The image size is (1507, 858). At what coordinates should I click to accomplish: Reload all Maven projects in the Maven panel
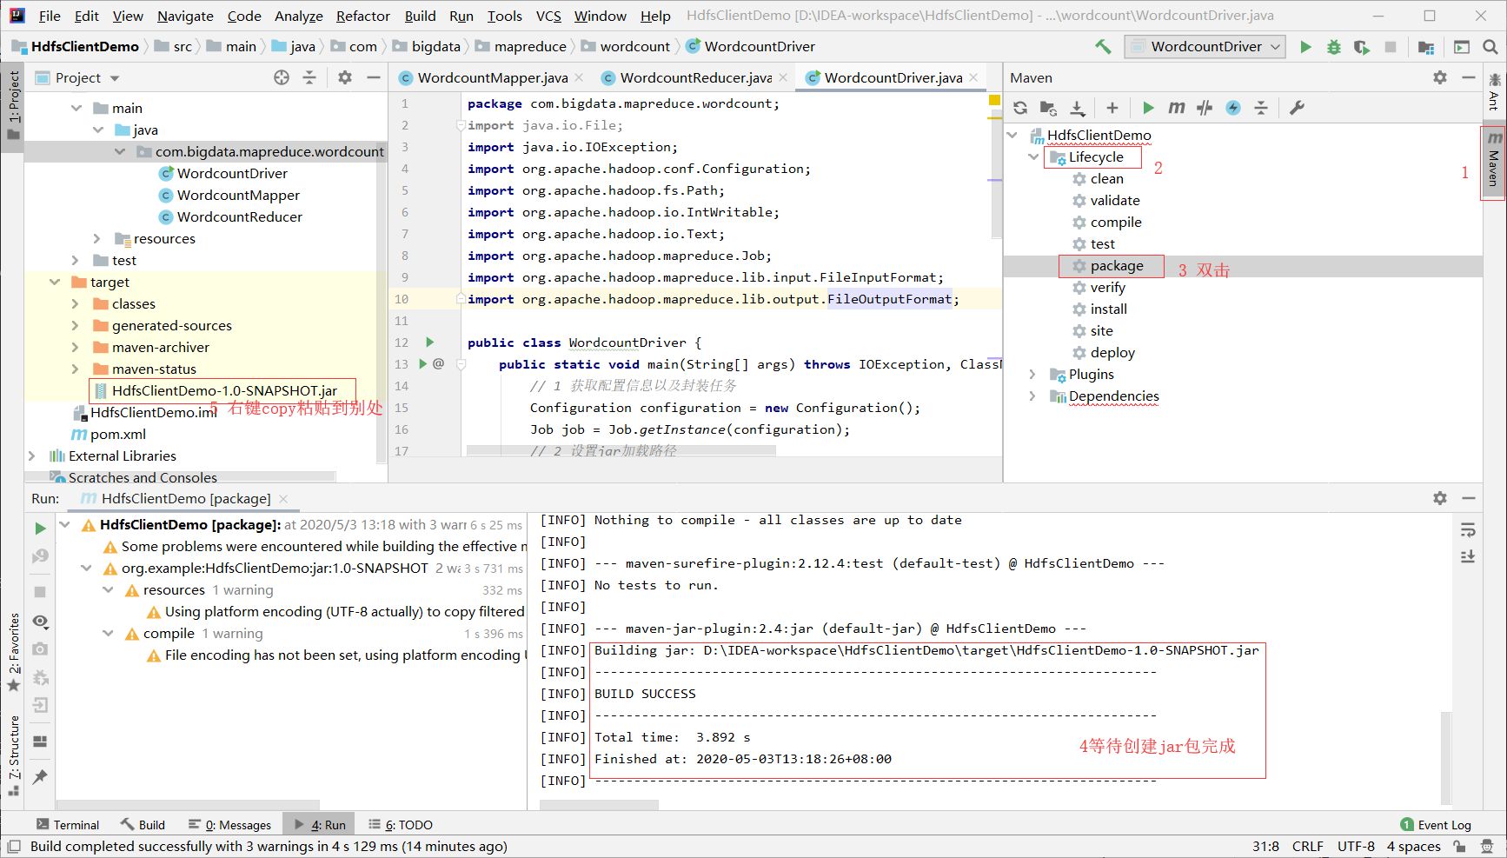(x=1019, y=108)
